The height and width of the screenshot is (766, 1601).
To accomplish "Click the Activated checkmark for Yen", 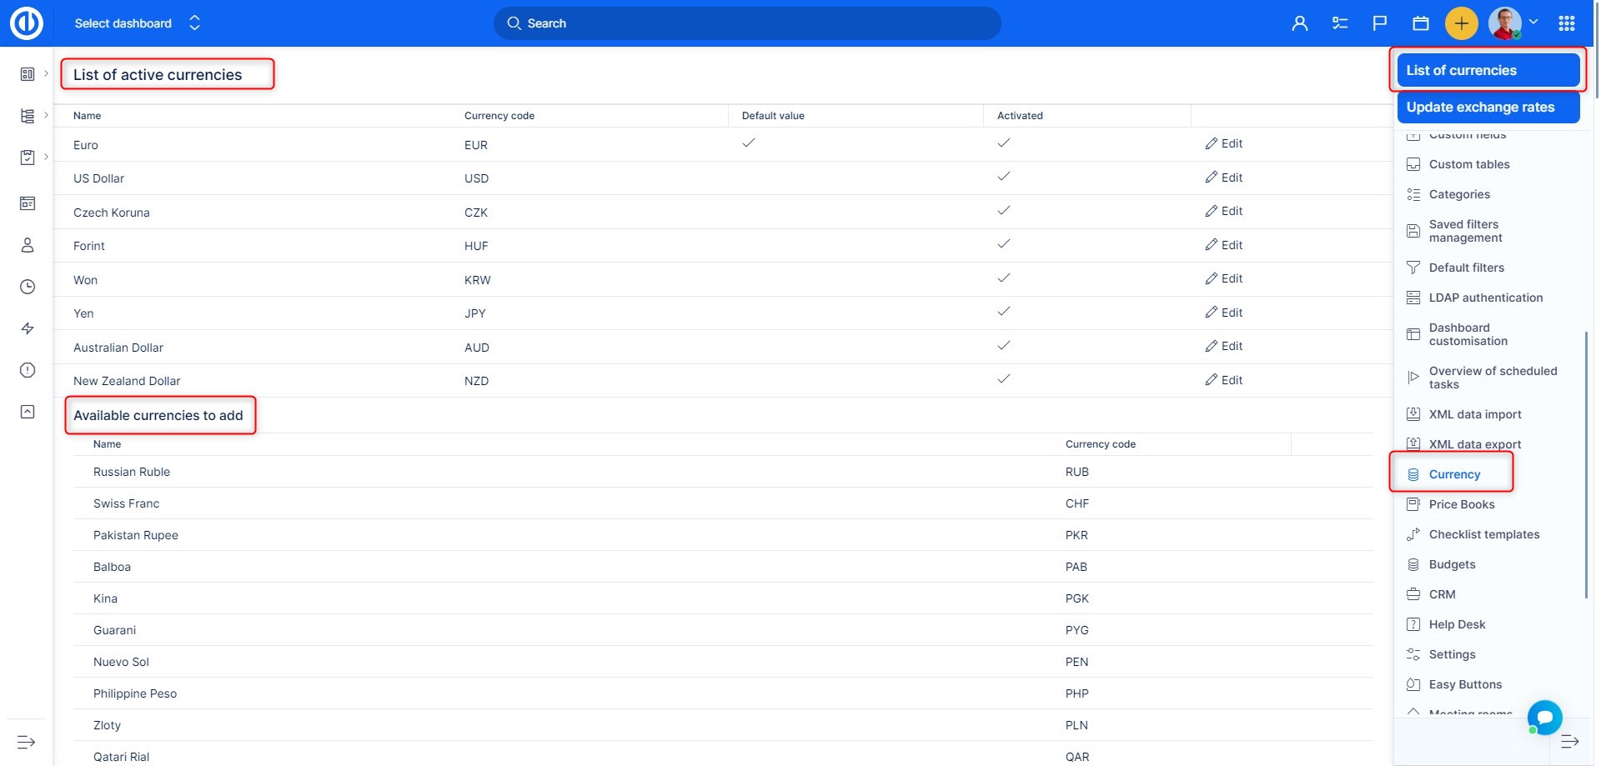I will tap(1003, 312).
